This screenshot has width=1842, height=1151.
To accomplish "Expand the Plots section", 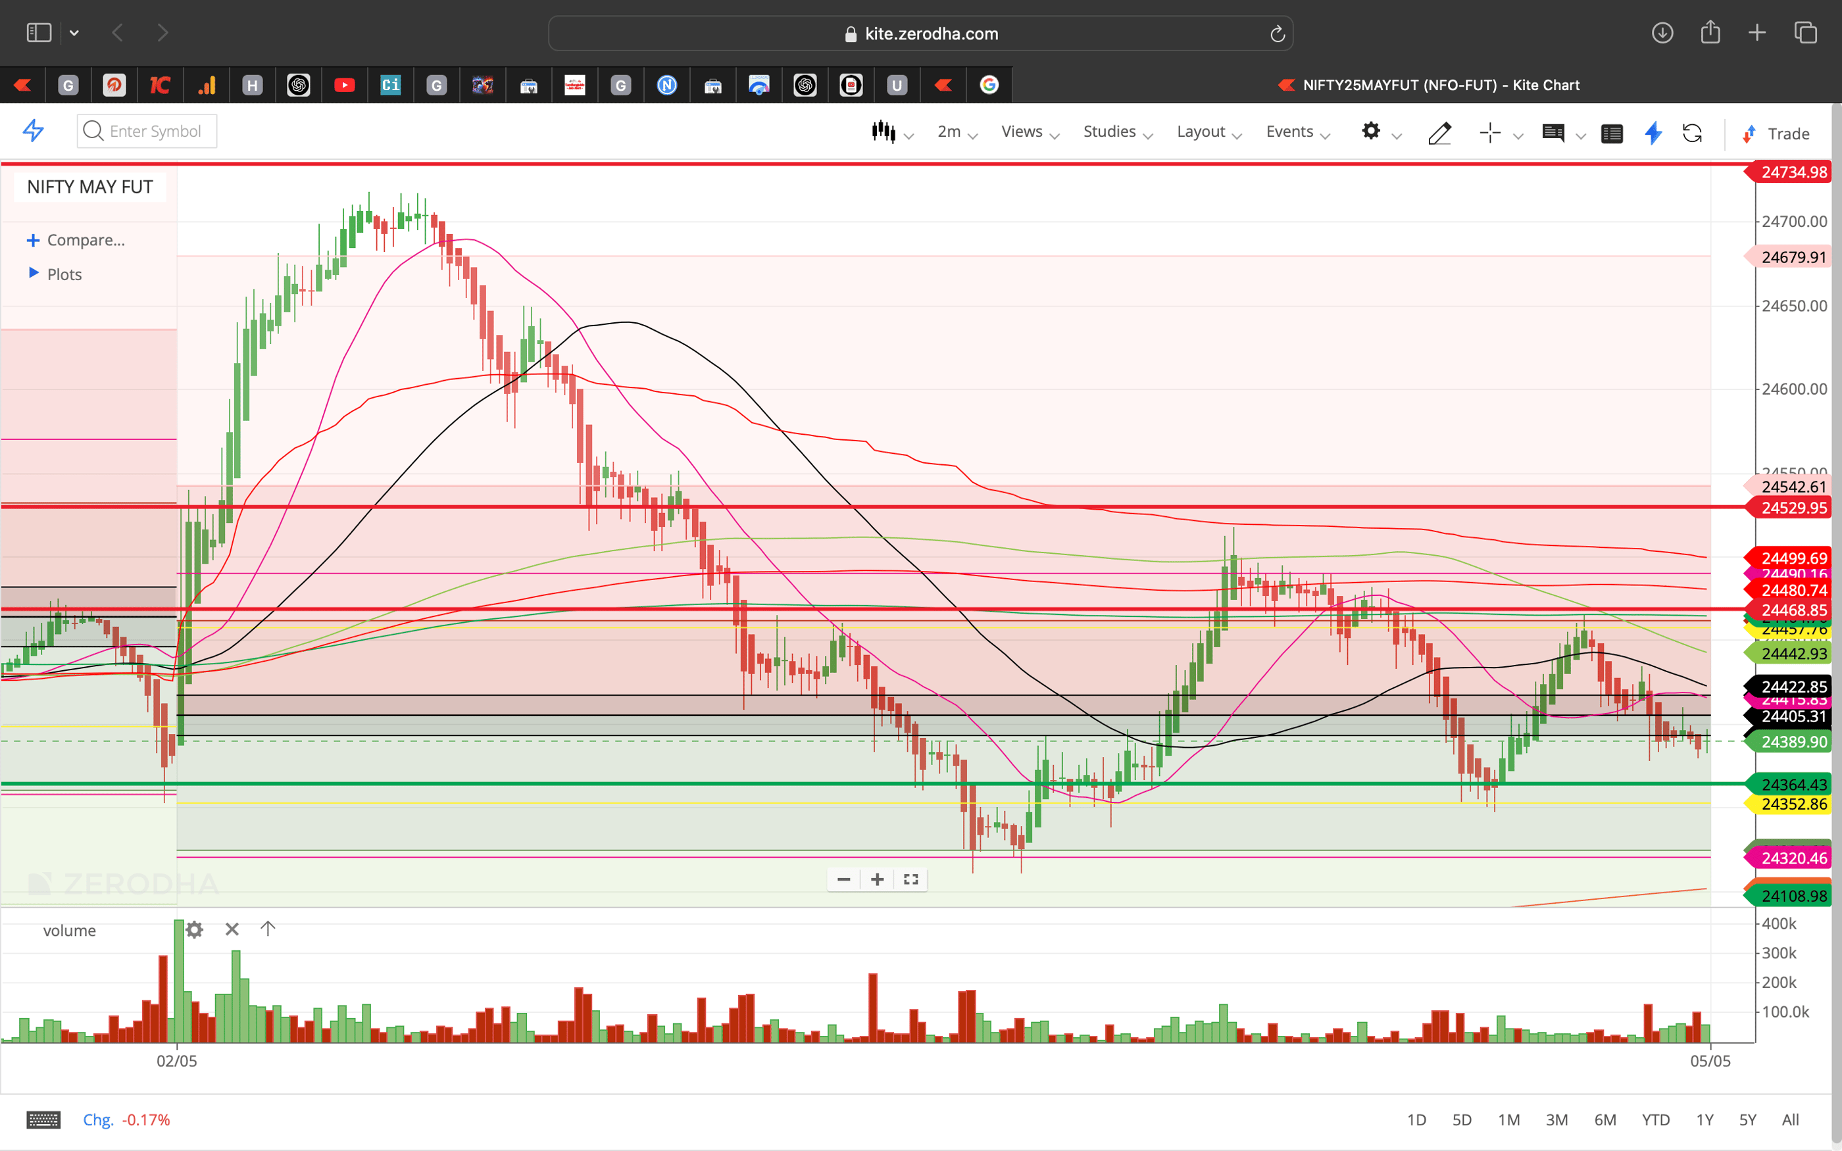I will click(64, 274).
